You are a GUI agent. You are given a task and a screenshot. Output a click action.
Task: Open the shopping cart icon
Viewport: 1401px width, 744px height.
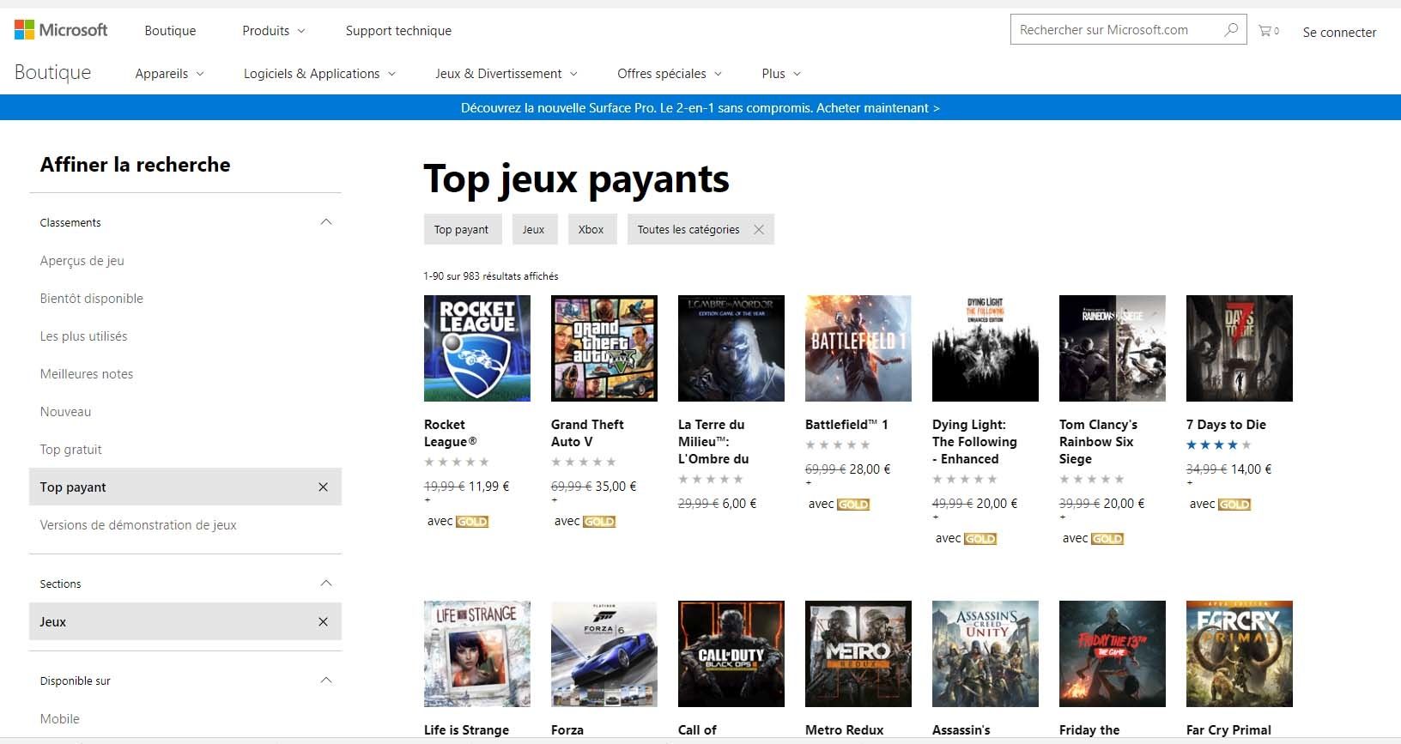(1268, 31)
